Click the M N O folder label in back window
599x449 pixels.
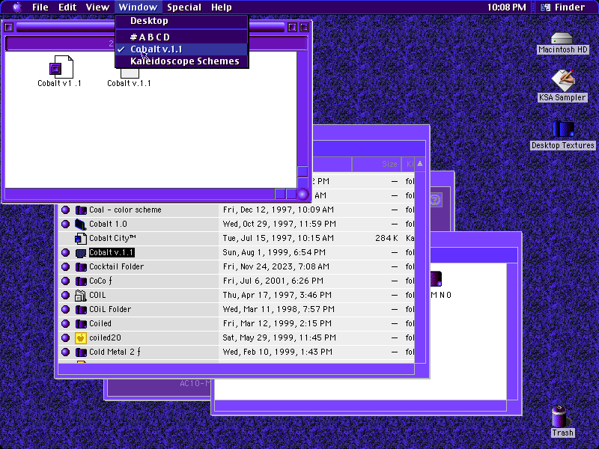pos(441,295)
